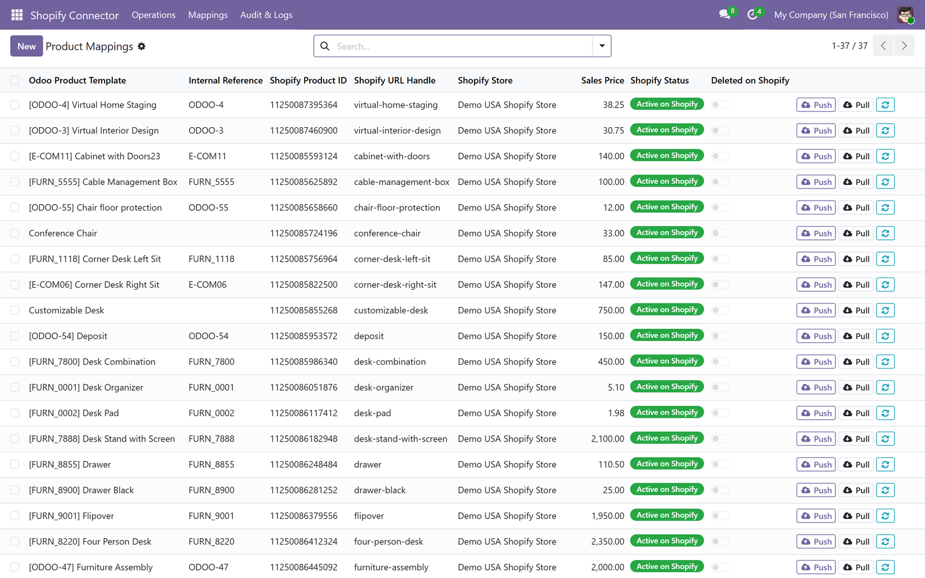Viewport: 925px width, 578px height.
Task: Click refresh icon for Deposit row
Action: pos(885,336)
